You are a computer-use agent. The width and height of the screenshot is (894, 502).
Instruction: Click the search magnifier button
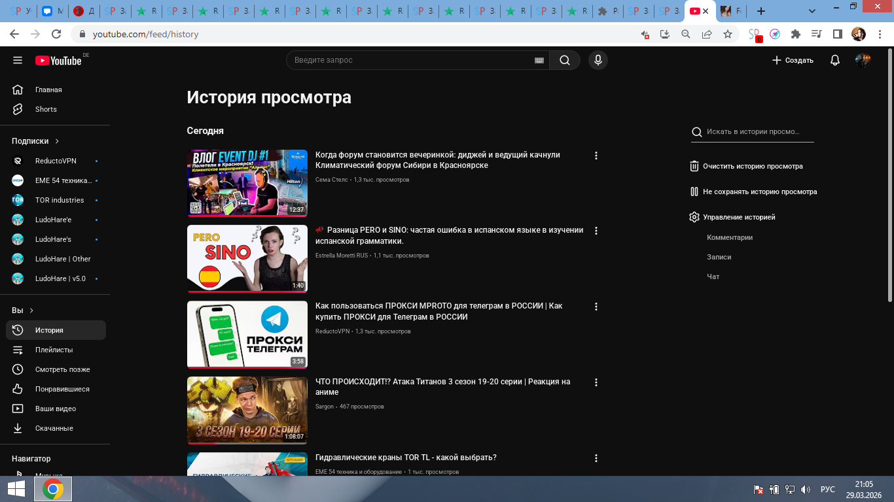(x=564, y=60)
